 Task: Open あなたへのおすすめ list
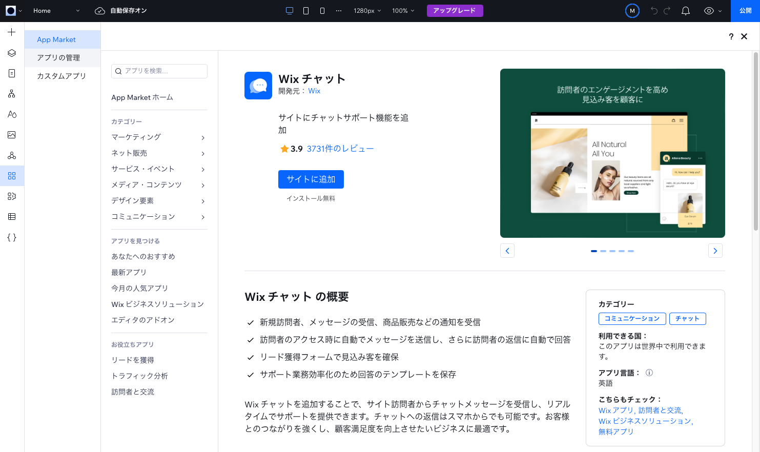(x=143, y=256)
